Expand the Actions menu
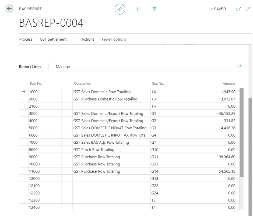Viewport: 253px width, 216px height. (x=88, y=39)
